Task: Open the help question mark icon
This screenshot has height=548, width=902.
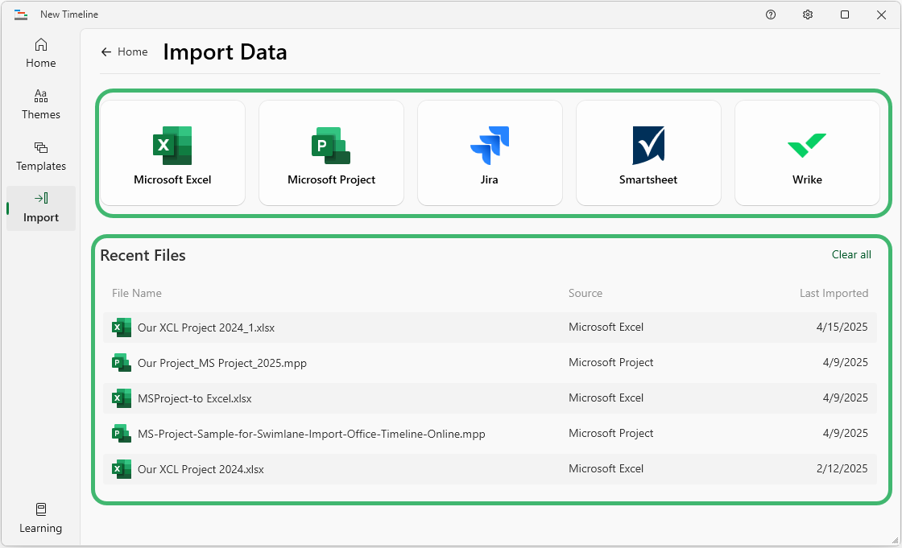Action: 771,14
